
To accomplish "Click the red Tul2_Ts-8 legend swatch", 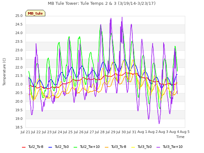I will tap(24, 147).
